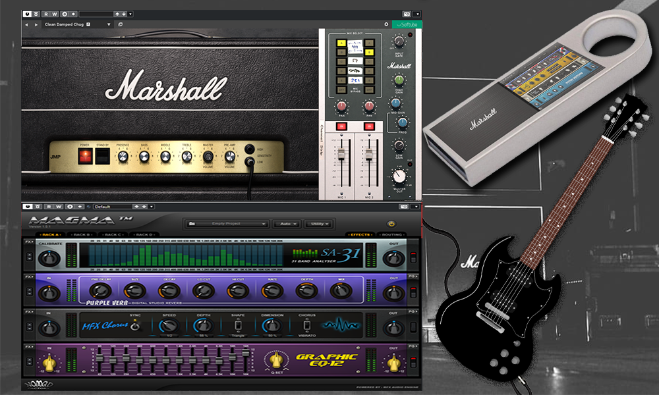The width and height of the screenshot is (659, 395).
Task: Click the MAGMA power button icon
Action: pyautogui.click(x=391, y=223)
